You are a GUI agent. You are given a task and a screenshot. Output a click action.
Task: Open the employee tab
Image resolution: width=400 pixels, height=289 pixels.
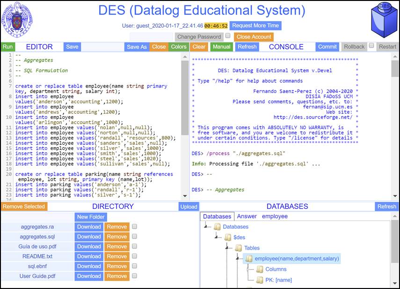(275, 216)
